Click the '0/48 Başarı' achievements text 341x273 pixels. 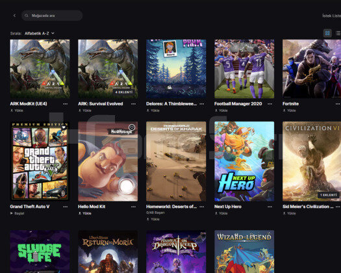tap(155, 213)
